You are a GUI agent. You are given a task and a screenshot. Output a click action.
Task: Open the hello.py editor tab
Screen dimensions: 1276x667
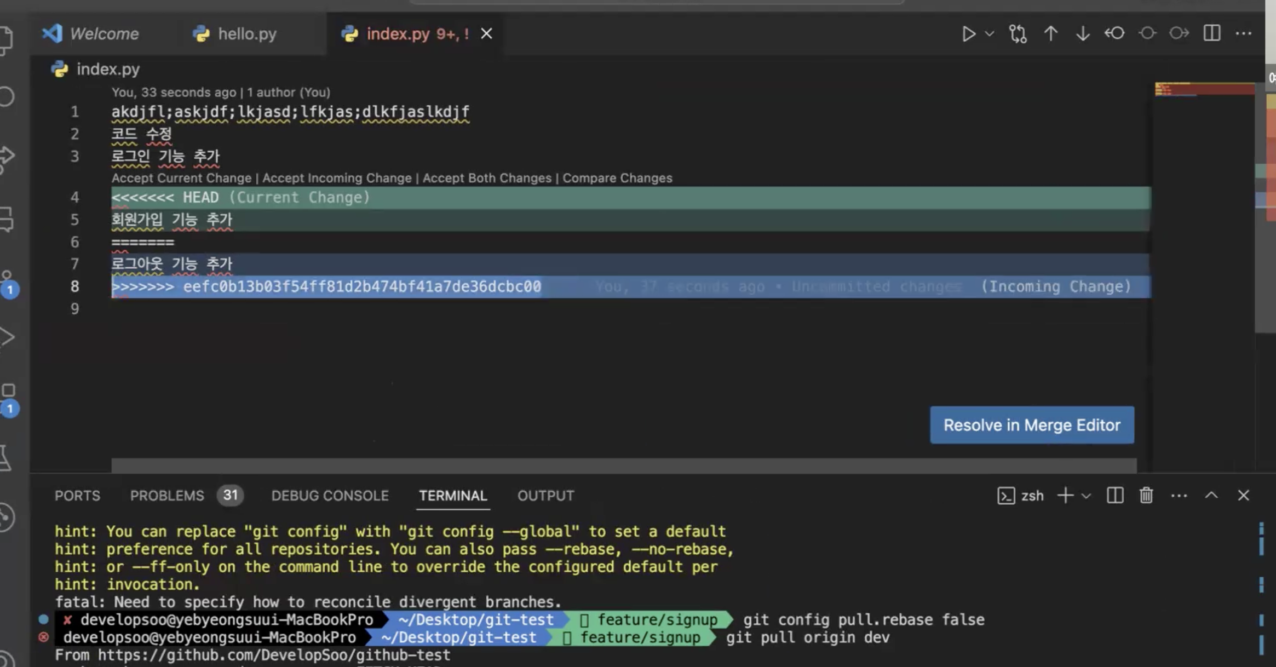246,34
